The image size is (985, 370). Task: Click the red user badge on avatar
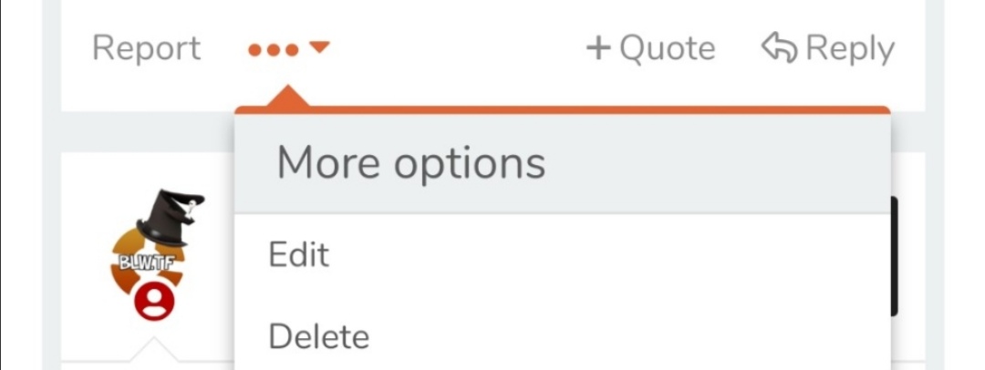tap(154, 302)
